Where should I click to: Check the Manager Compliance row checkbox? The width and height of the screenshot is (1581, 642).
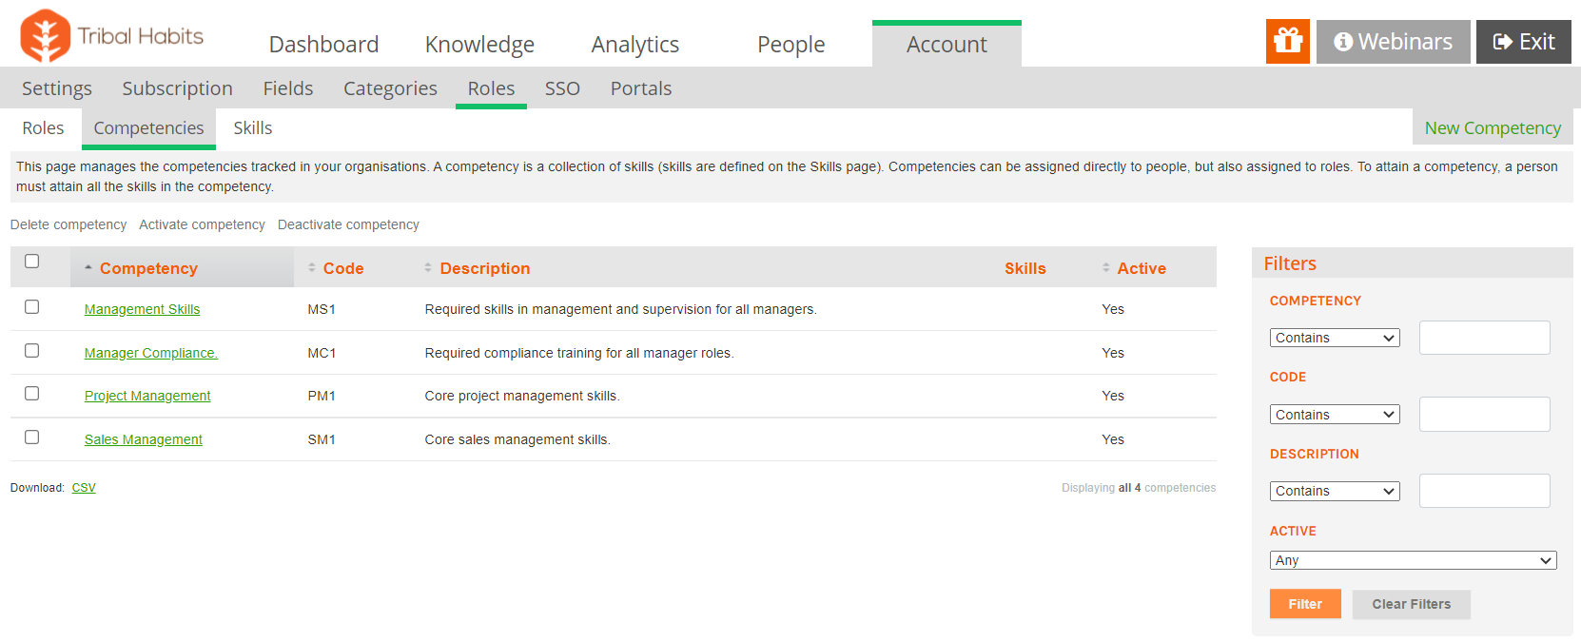tap(32, 351)
